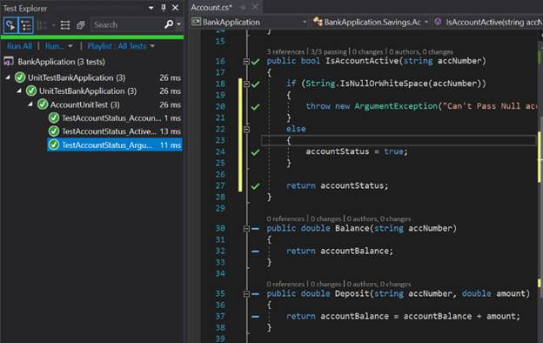
Task: Click '0 references' CodeLens above Deposit method
Action: click(285, 284)
